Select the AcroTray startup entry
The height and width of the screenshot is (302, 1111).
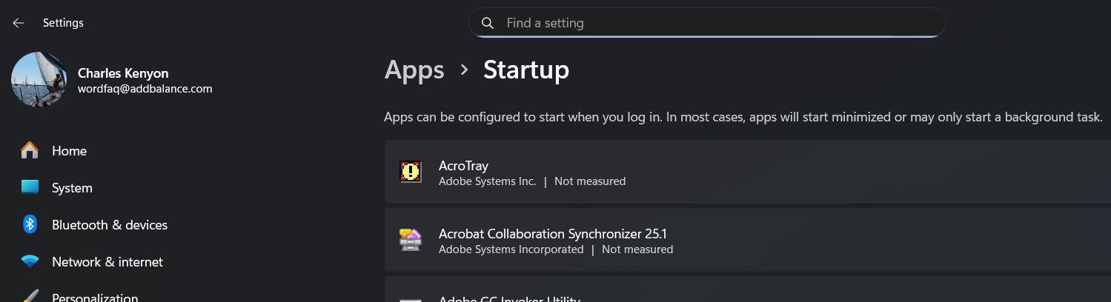coord(747,172)
